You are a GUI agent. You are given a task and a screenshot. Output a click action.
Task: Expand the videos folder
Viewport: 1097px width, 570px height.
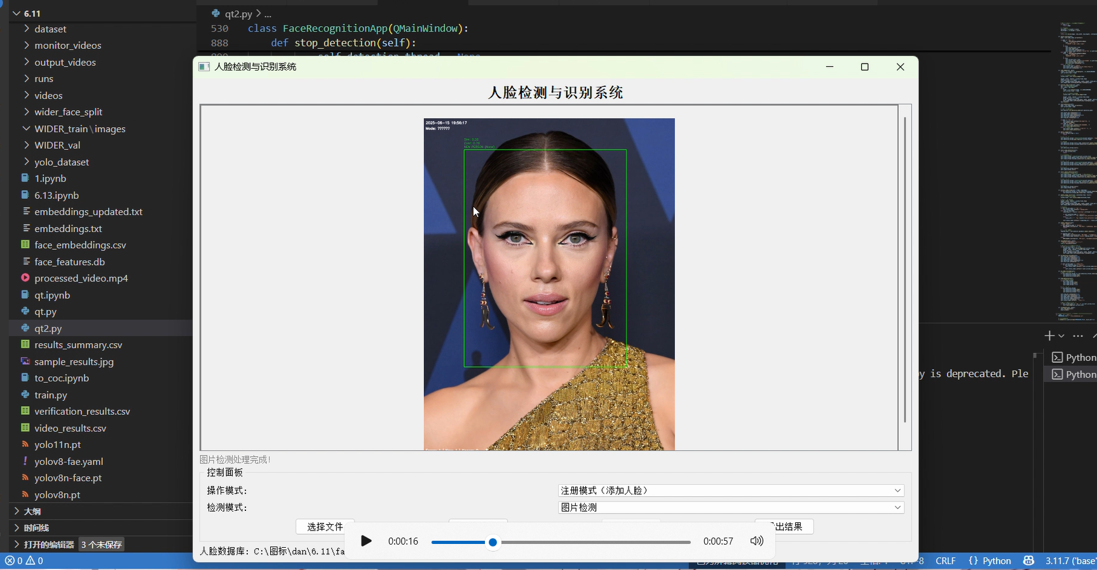click(27, 95)
